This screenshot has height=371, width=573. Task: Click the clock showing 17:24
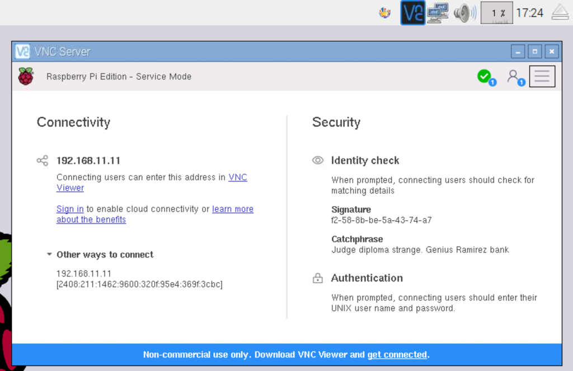[x=529, y=13]
